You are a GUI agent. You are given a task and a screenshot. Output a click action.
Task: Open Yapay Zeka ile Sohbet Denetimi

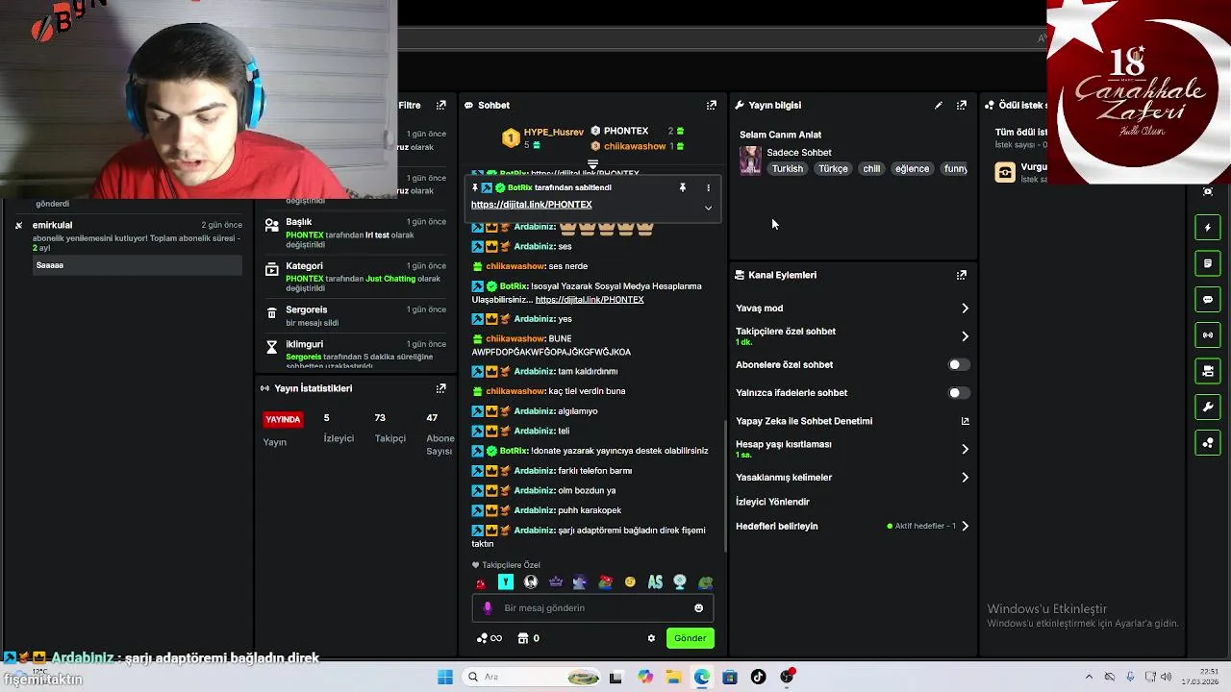tap(804, 421)
